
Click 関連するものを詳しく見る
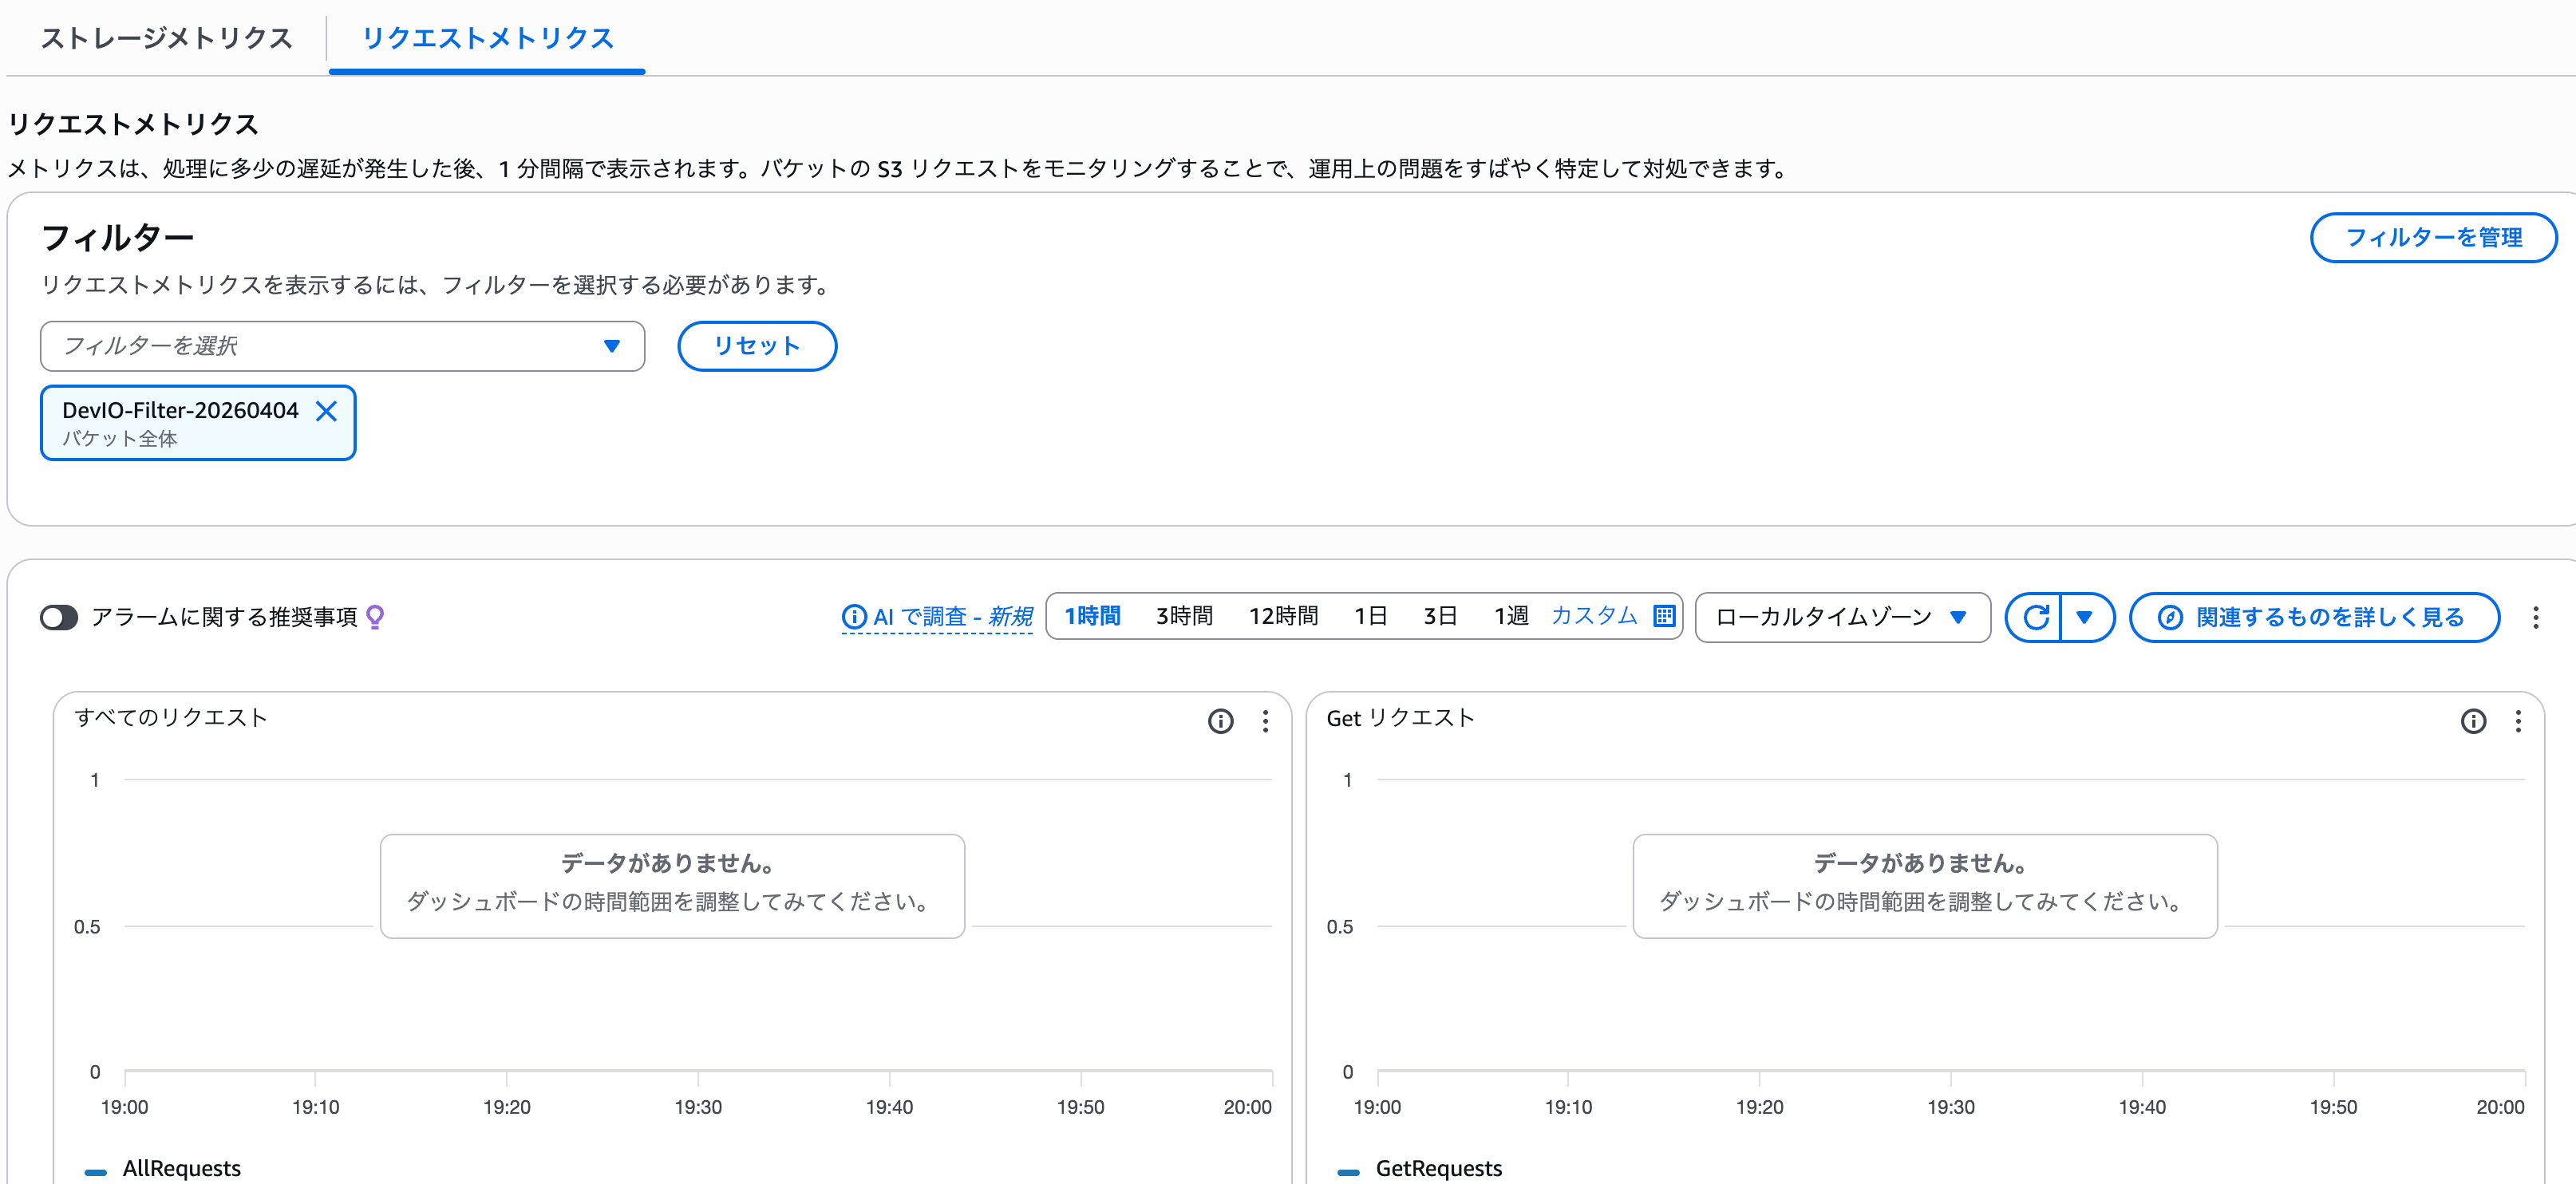(x=2313, y=617)
